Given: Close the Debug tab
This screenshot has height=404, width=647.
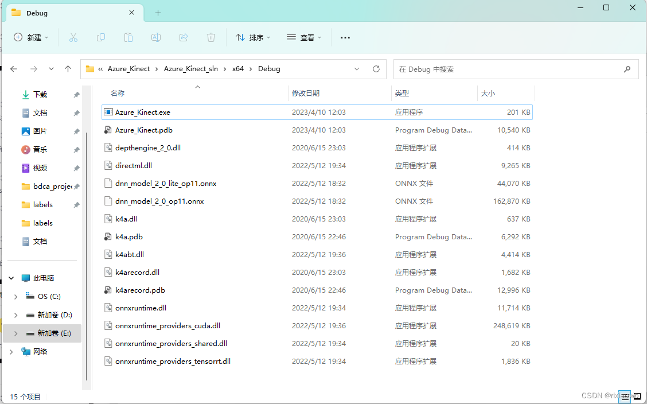Looking at the screenshot, I should (131, 13).
